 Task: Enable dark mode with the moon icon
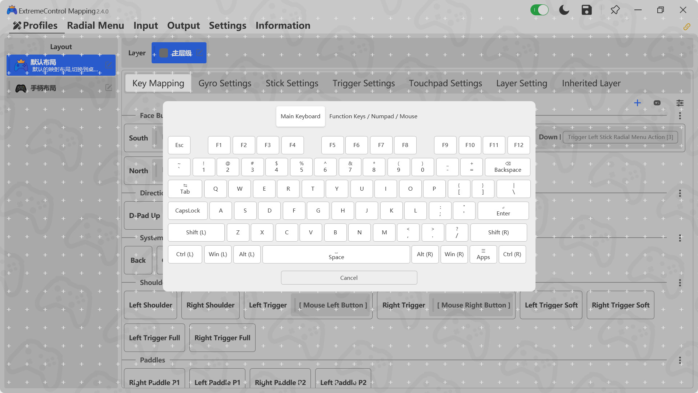pos(564,10)
